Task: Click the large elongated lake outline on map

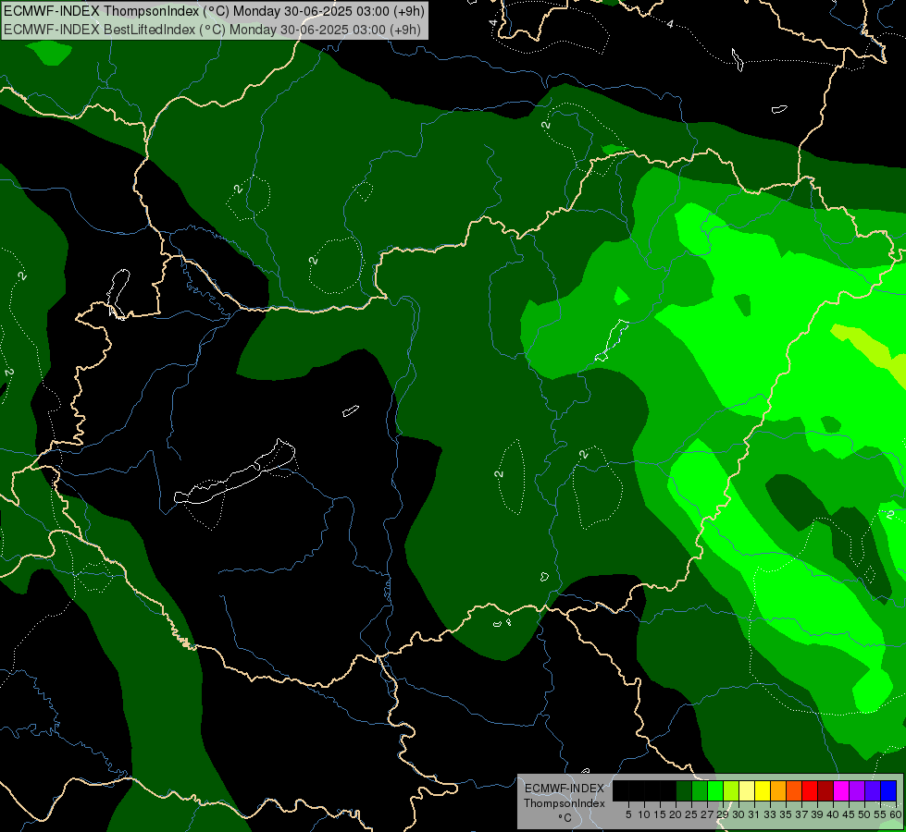Action: 235,472
